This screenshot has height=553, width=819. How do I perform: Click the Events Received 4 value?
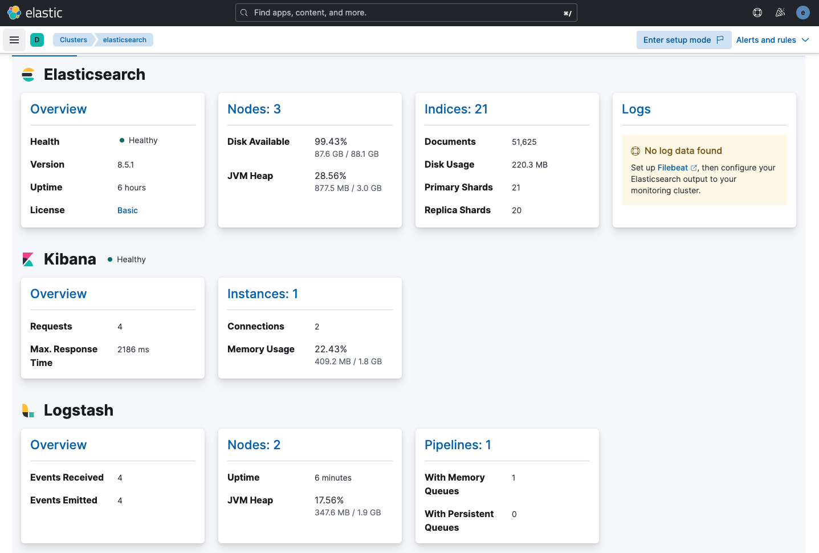120,478
